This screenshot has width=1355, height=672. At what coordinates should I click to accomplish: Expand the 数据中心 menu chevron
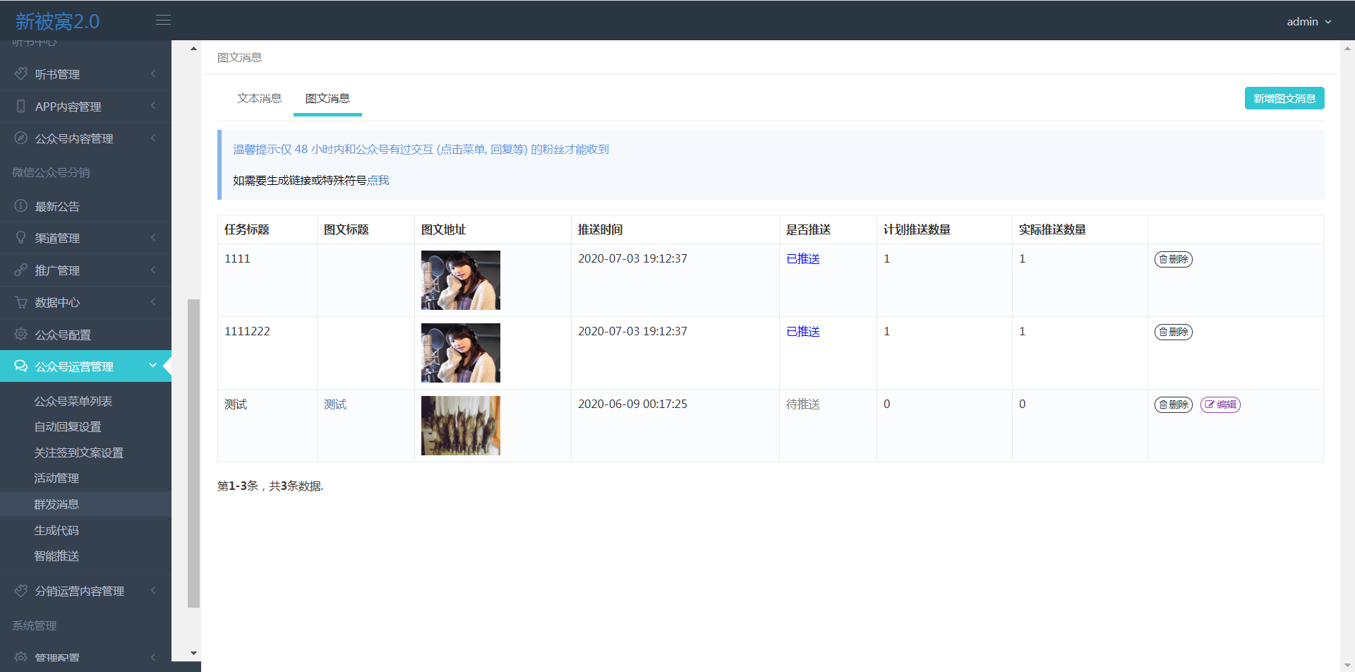coord(153,302)
